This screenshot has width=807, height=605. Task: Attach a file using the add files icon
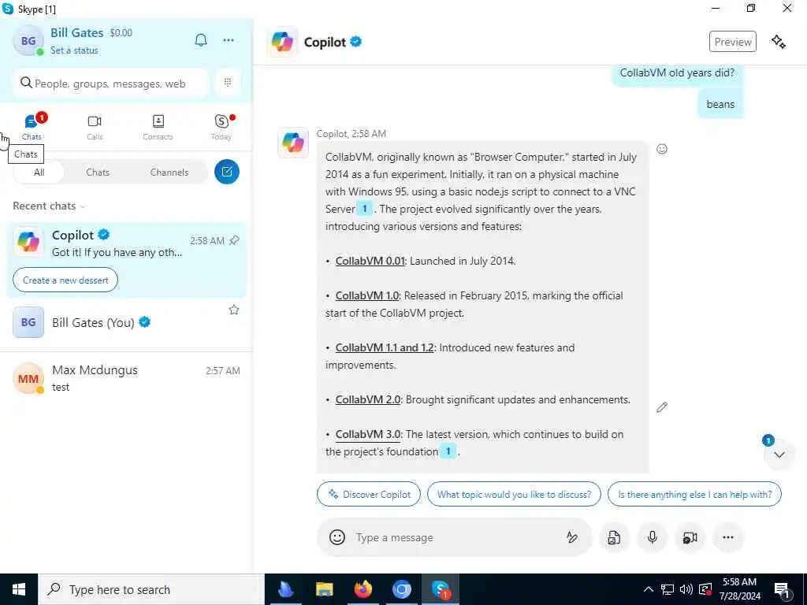click(x=614, y=537)
